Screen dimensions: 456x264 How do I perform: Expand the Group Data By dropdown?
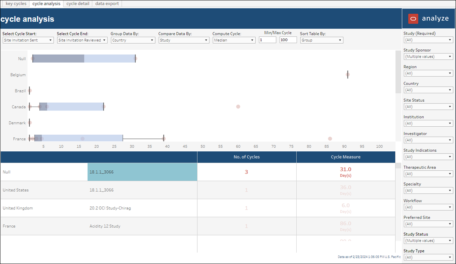tap(133, 40)
